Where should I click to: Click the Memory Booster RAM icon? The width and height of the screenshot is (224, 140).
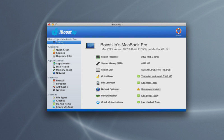[98, 96]
